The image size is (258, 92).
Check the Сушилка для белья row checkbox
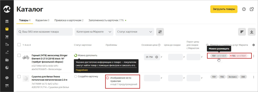(19, 76)
